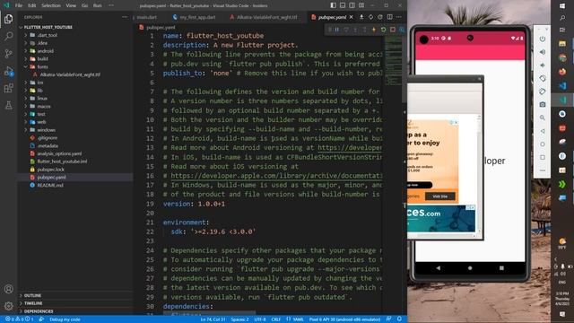Expand the OUTLINE section
Screen dimensions: 574x323
tap(32, 295)
